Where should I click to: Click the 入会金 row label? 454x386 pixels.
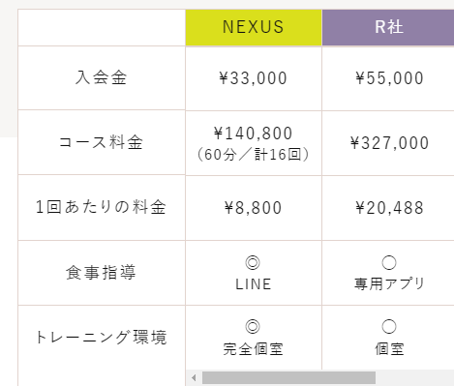102,77
